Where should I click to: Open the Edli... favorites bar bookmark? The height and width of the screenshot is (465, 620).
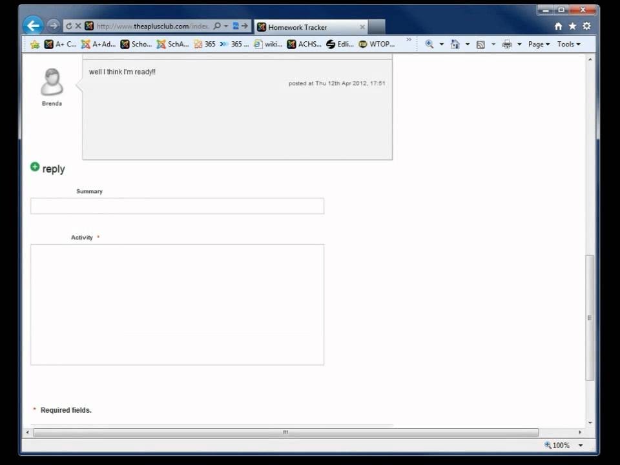(340, 45)
